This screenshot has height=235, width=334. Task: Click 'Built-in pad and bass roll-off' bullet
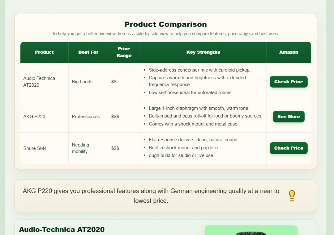(206, 116)
